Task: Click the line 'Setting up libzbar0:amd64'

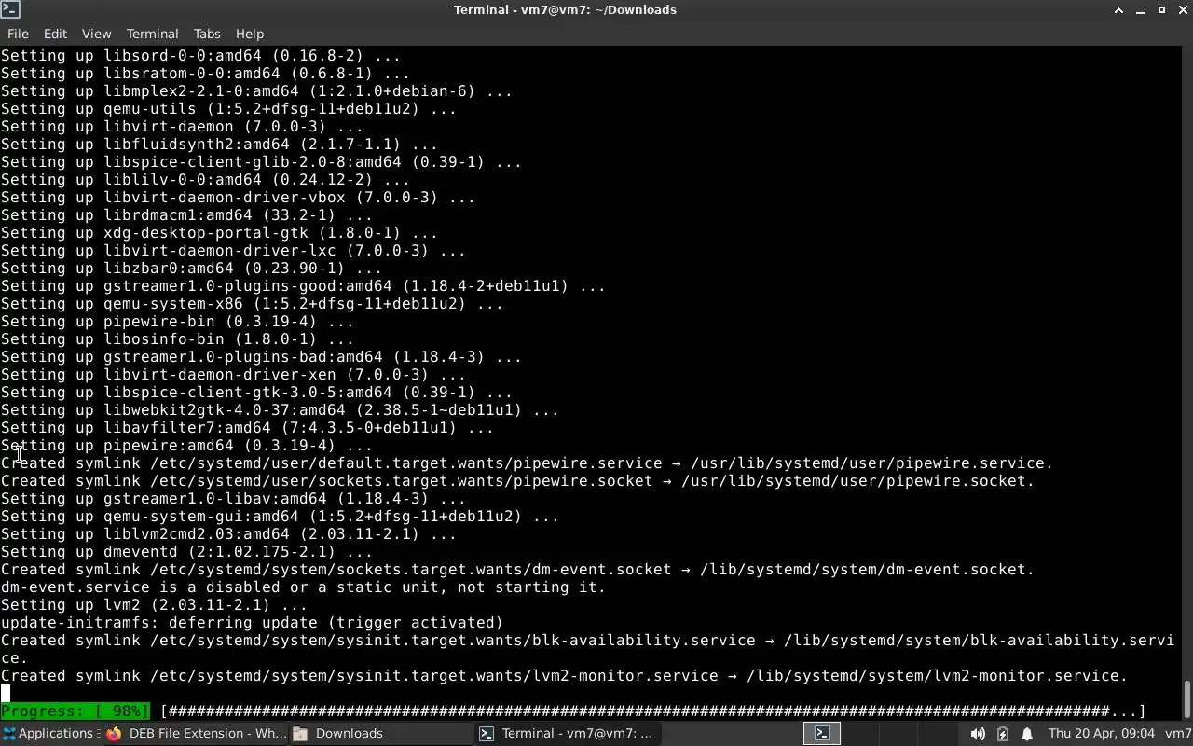Action: click(191, 269)
